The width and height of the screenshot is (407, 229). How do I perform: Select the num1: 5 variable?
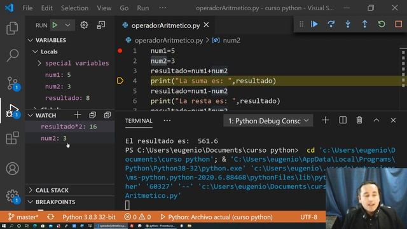[x=58, y=75]
